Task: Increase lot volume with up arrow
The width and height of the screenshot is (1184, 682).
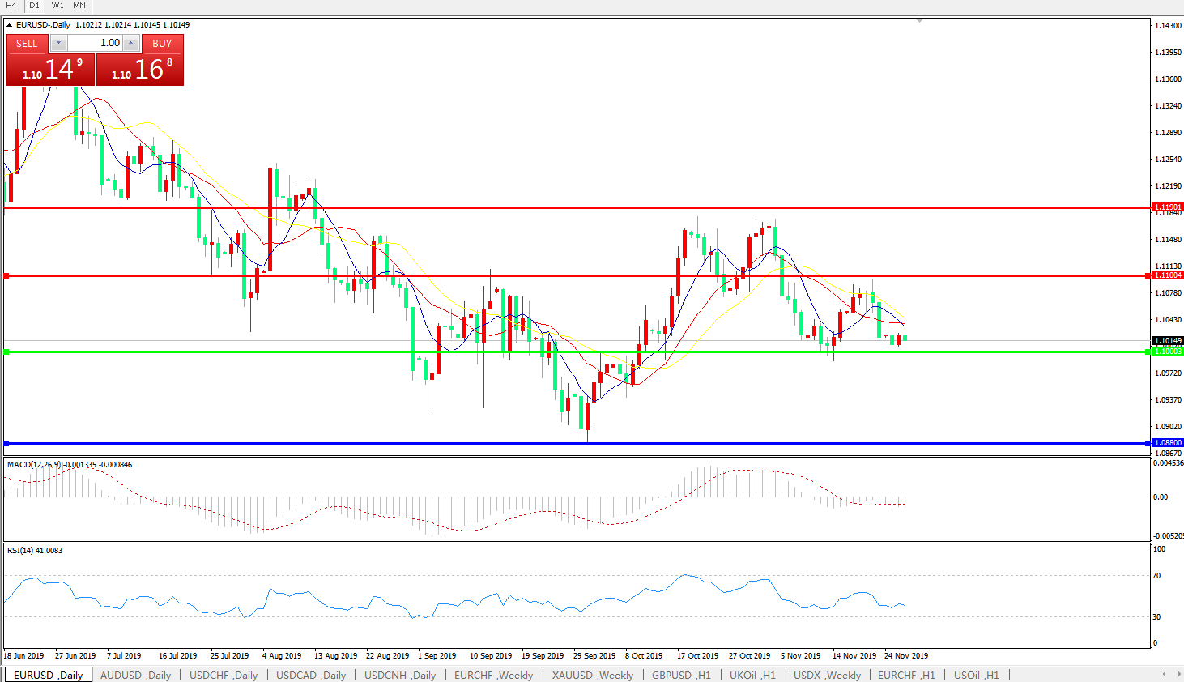Action: [x=130, y=43]
